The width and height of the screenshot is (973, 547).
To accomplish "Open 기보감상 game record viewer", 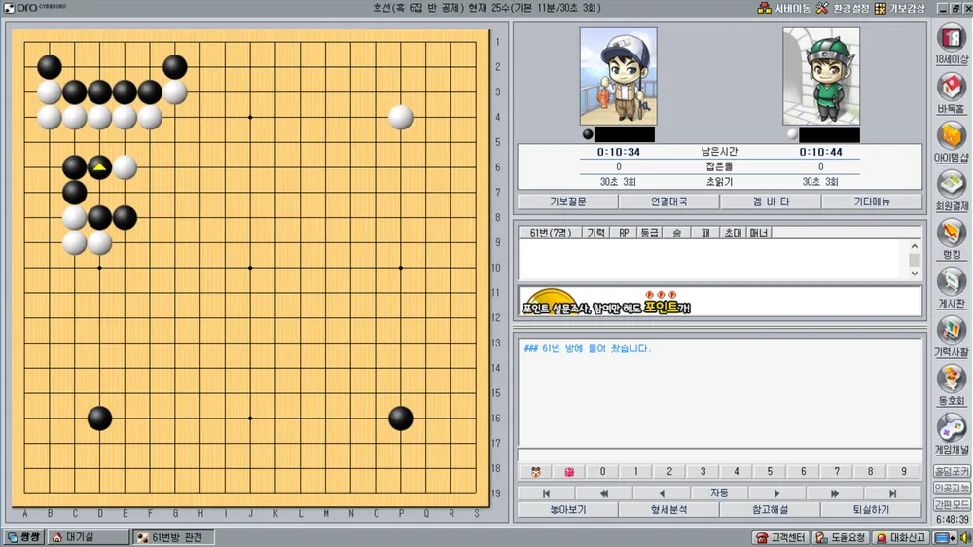I will tap(900, 8).
